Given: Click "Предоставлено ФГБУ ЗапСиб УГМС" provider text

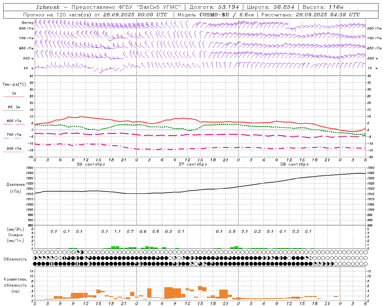Looking at the screenshot, I should 126,7.
